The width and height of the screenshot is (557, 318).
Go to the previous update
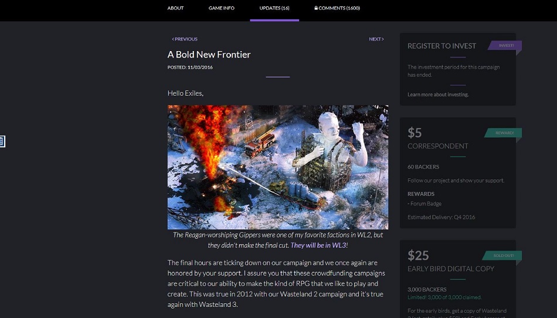click(x=185, y=39)
